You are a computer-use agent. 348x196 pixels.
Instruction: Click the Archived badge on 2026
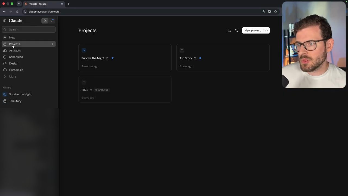tap(101, 90)
